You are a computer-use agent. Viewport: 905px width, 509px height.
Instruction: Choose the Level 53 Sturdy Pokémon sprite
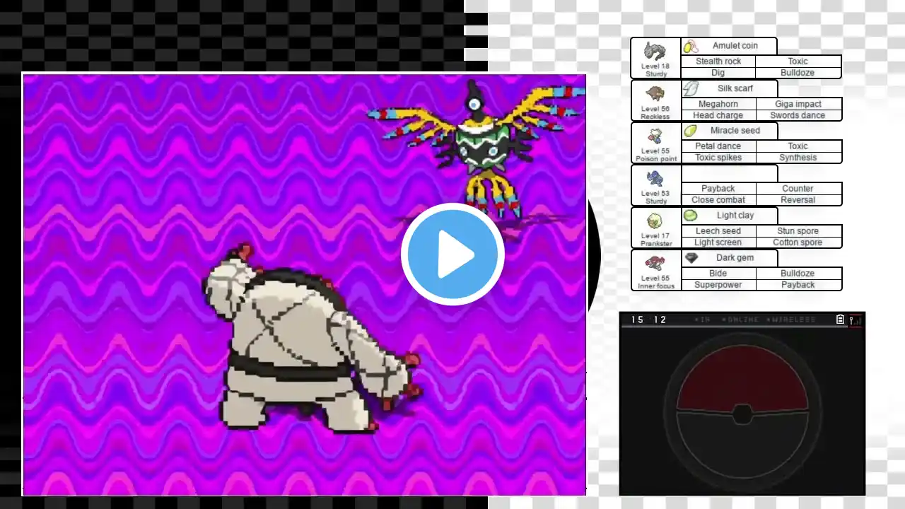coord(655,178)
